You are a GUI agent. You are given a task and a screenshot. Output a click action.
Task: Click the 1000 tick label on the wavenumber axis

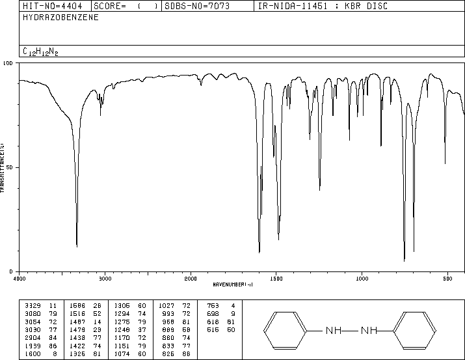point(362,279)
